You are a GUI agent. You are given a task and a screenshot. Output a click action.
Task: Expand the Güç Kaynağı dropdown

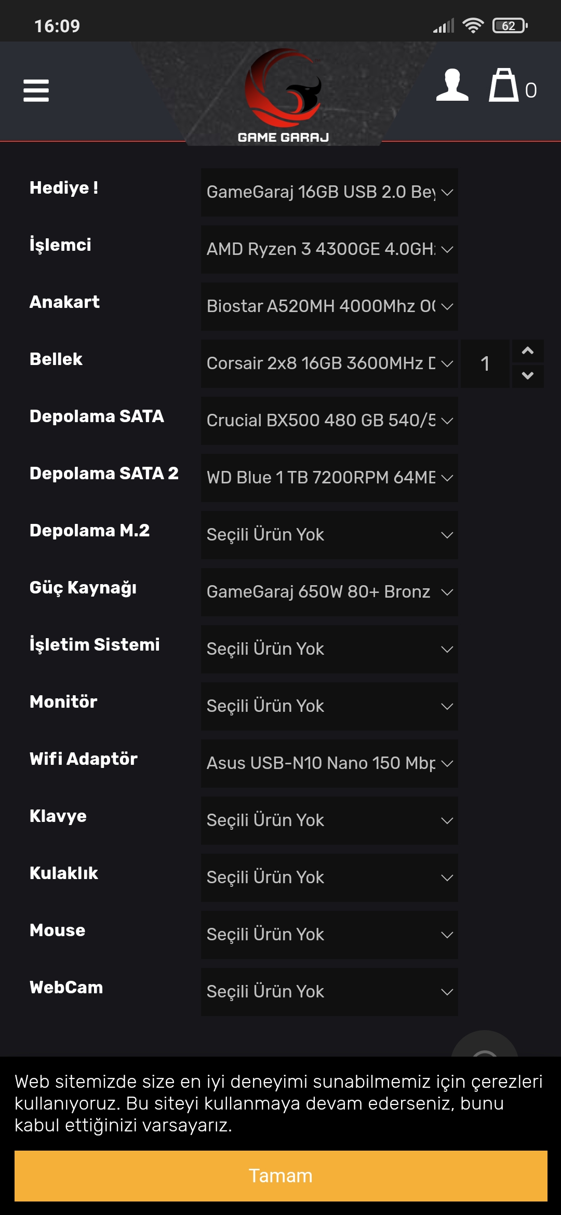tap(329, 592)
